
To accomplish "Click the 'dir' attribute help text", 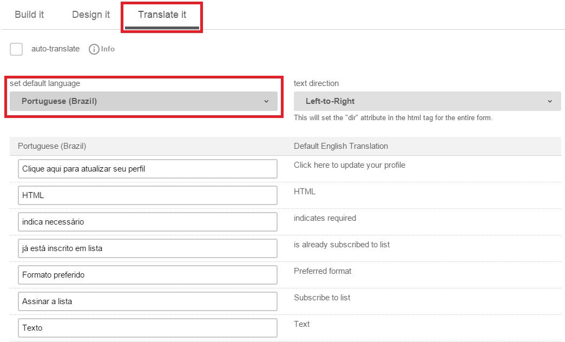I will coord(393,117).
